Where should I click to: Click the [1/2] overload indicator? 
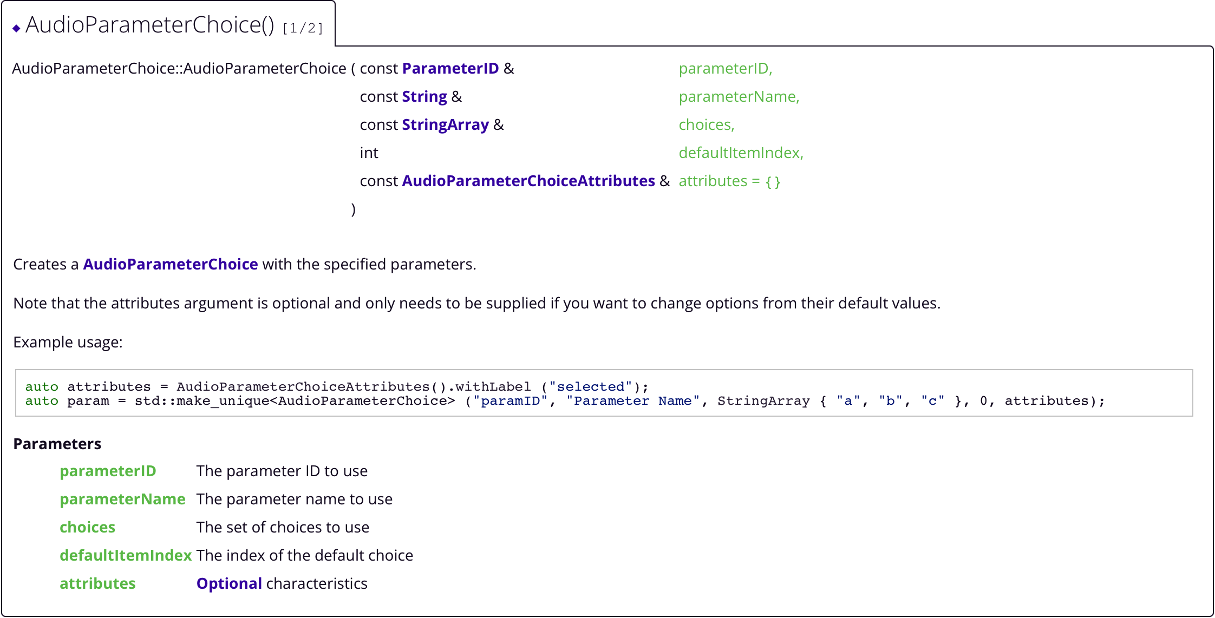coord(303,28)
